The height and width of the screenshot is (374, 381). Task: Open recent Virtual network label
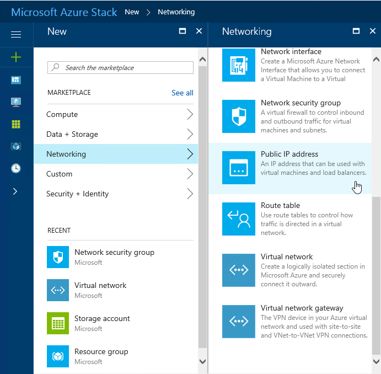tap(100, 285)
